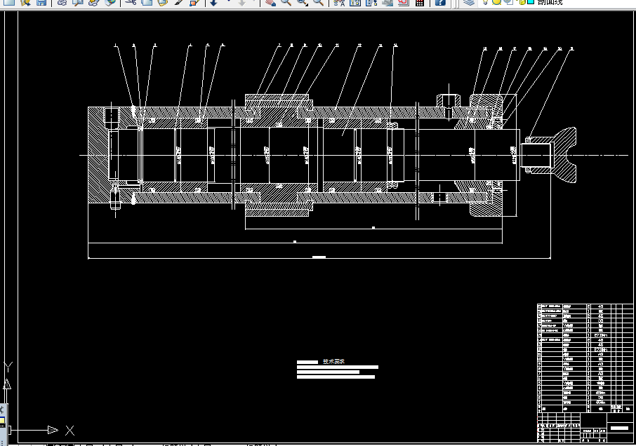This screenshot has width=636, height=446.
Task: Click the greyed Redo arrow icon
Action: point(242,2)
